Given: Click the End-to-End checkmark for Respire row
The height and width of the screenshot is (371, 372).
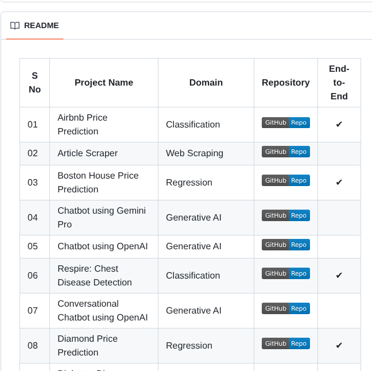Looking at the screenshot, I should click(339, 276).
